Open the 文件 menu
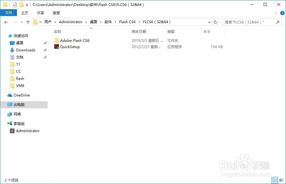 click(x=9, y=13)
